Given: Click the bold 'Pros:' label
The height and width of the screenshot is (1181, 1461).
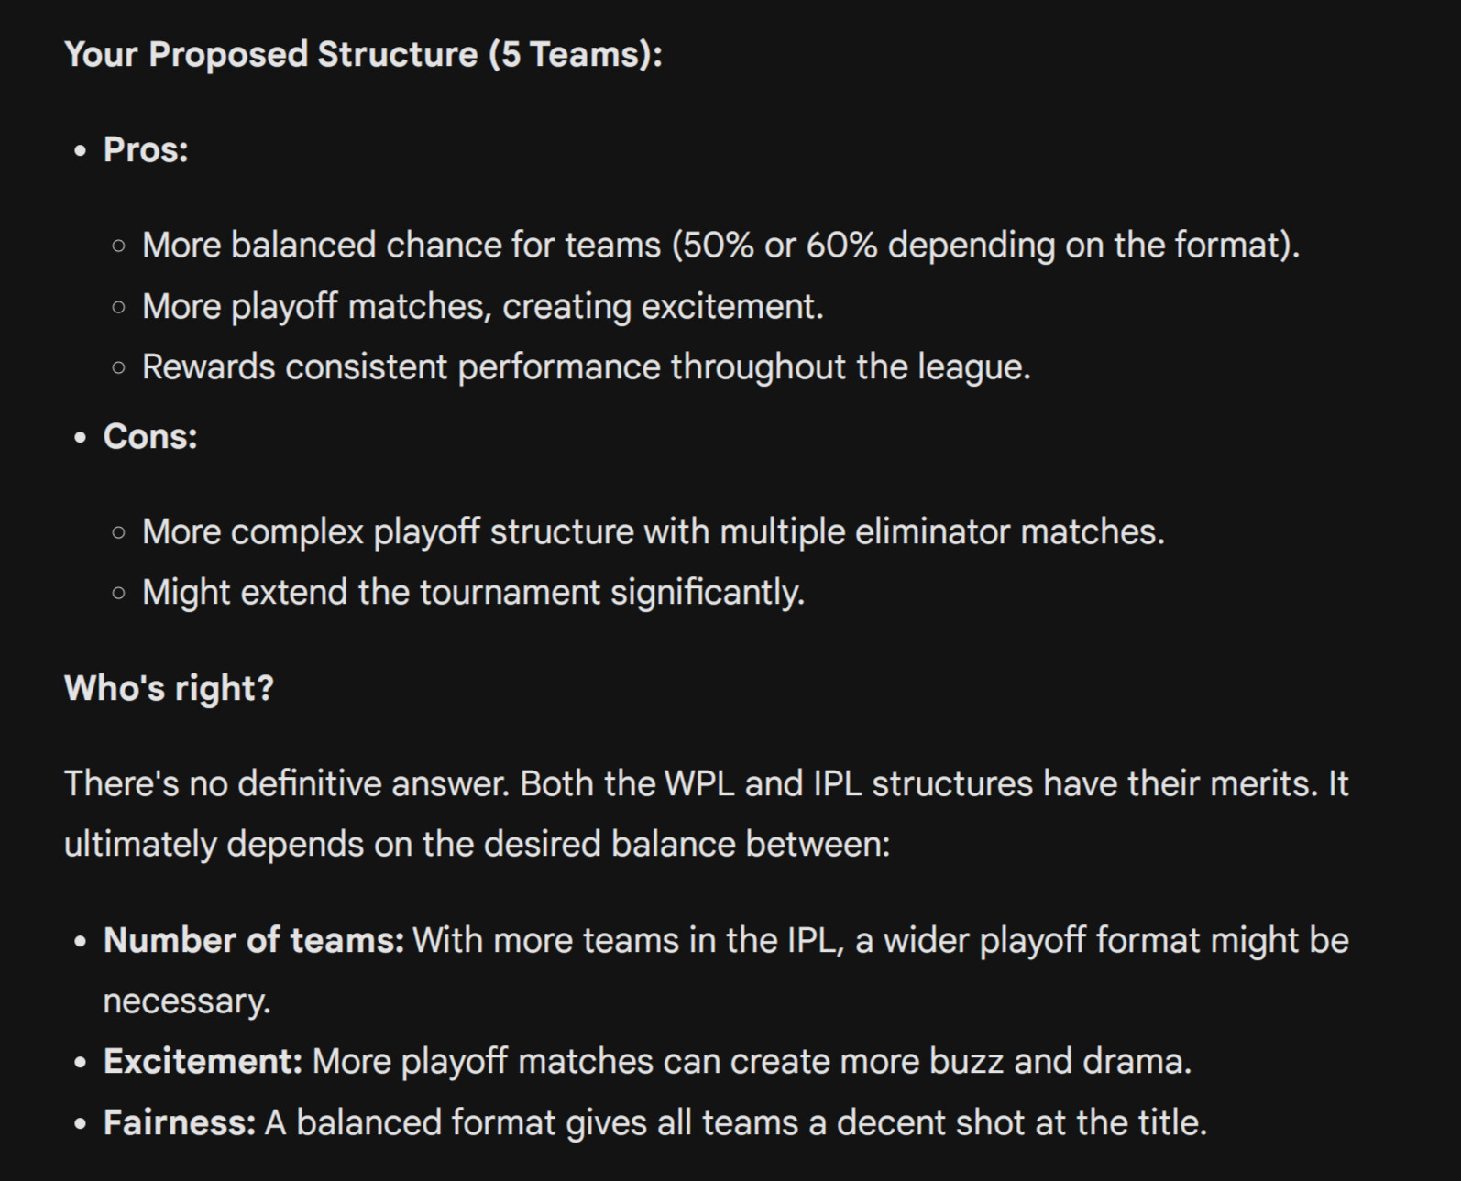Looking at the screenshot, I should pos(146,150).
